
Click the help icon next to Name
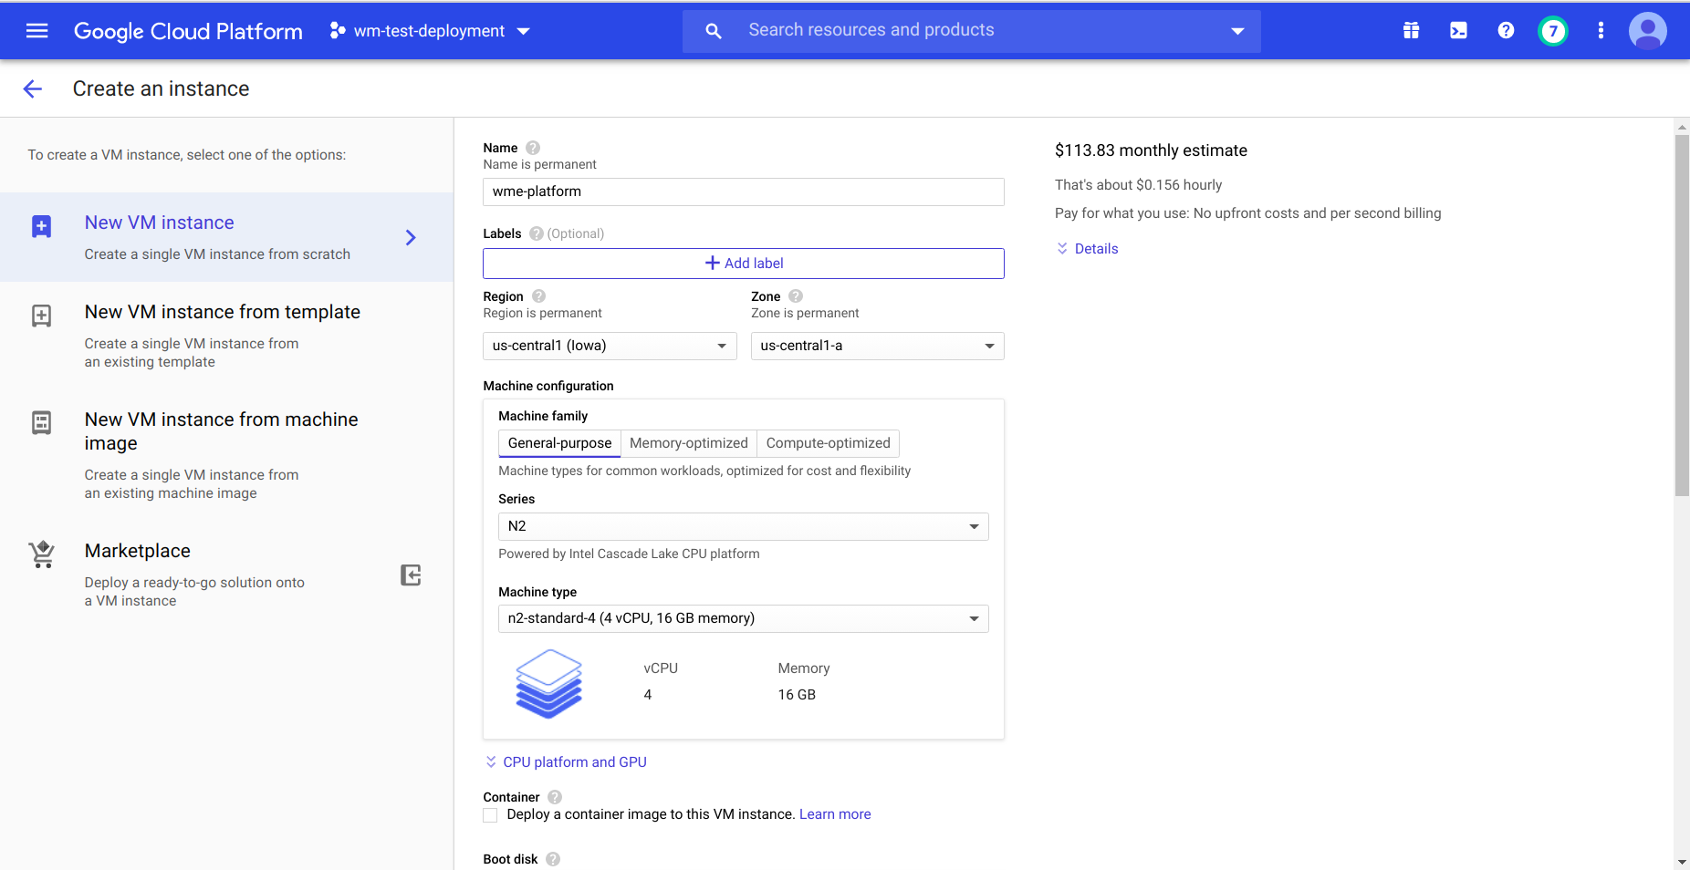tap(533, 148)
